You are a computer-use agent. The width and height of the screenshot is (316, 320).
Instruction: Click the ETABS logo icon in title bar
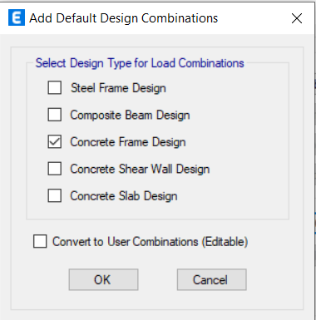17,17
